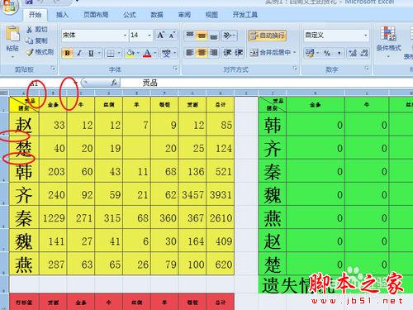The image size is (413, 310).
Task: Open the font name 宋体 dropdown
Action: 125,36
